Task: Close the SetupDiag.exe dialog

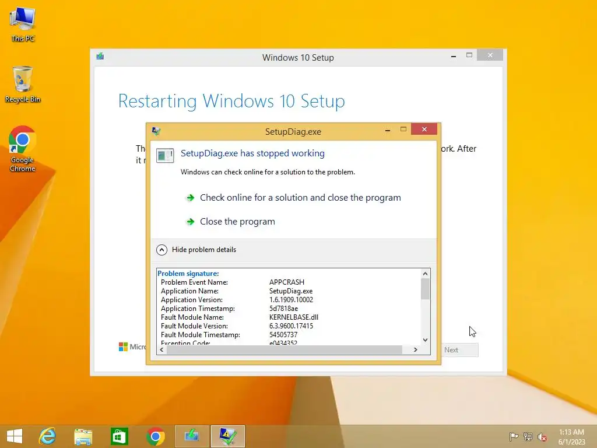Action: [x=424, y=129]
